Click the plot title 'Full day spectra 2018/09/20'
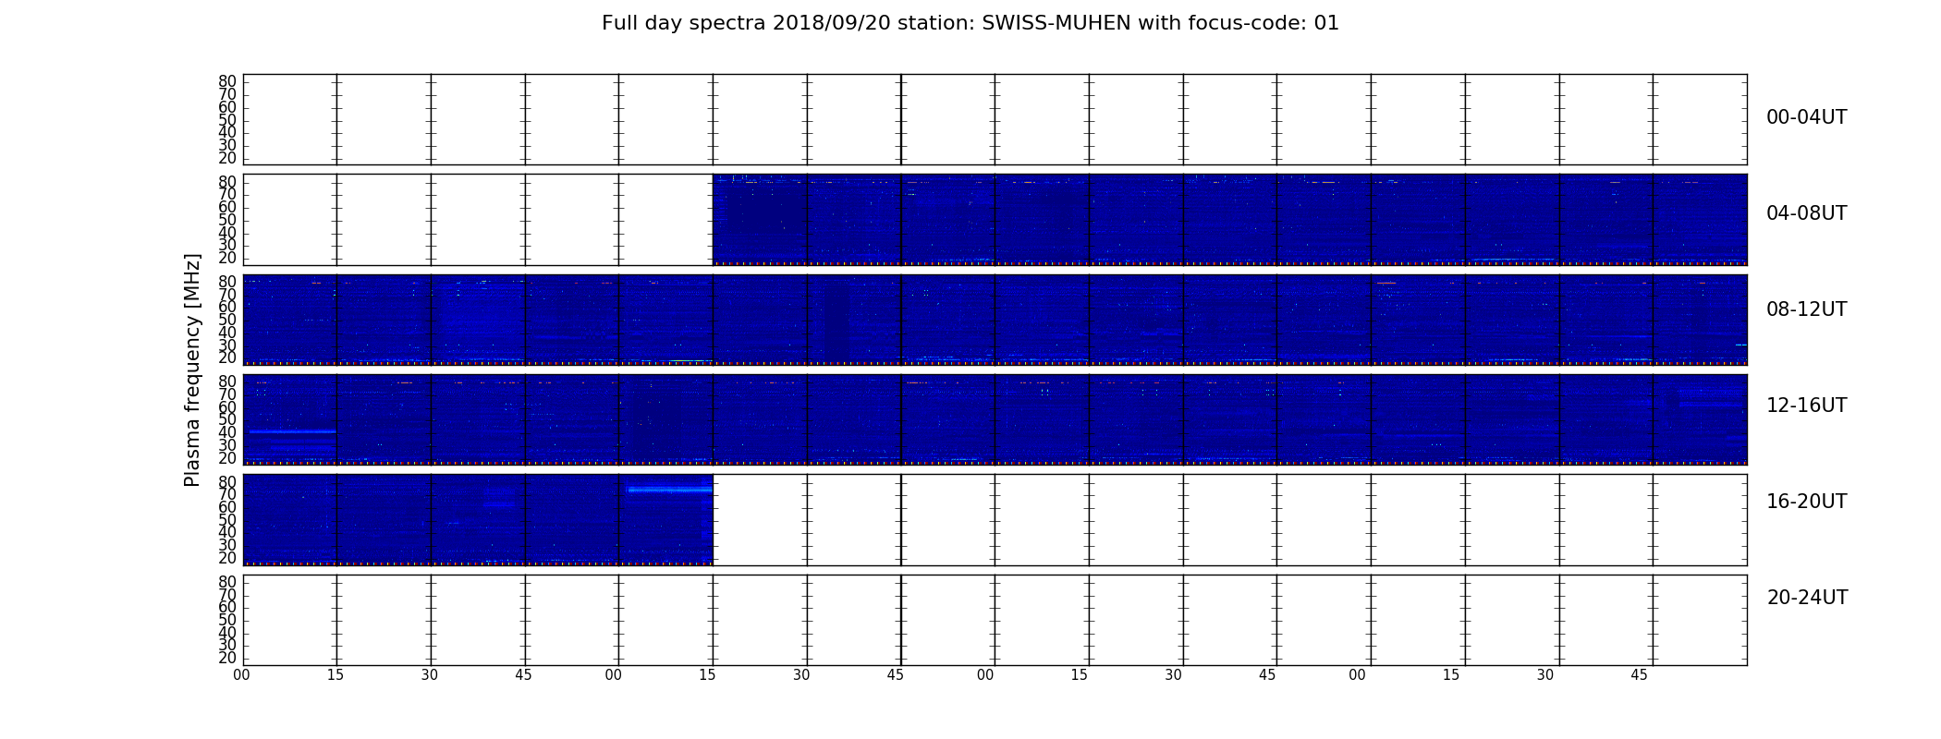1941x739 pixels. click(970, 23)
